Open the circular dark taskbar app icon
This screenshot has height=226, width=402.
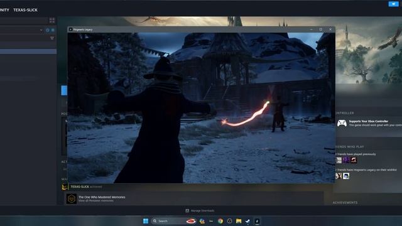click(229, 221)
